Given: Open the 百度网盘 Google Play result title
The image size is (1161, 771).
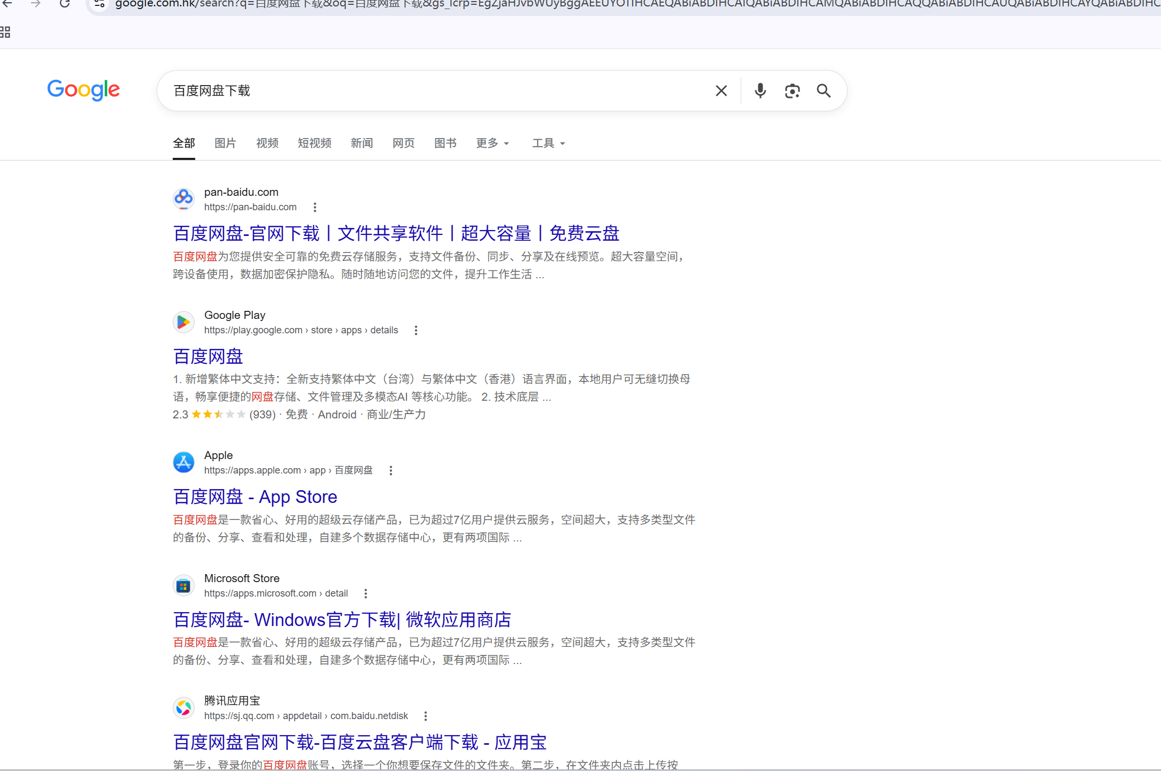Looking at the screenshot, I should 208,356.
